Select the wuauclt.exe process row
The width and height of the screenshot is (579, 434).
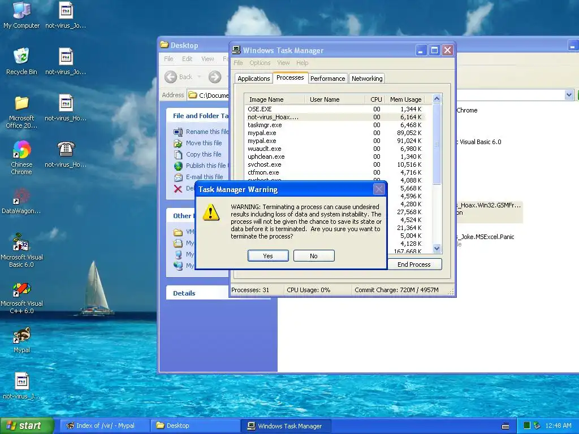pos(335,149)
